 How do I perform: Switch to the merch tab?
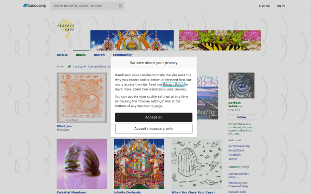pos(99,55)
